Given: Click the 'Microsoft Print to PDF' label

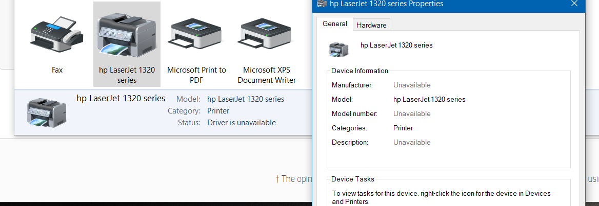Looking at the screenshot, I should click(x=197, y=75).
